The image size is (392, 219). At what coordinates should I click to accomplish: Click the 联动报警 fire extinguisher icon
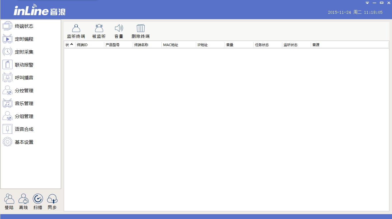point(7,65)
